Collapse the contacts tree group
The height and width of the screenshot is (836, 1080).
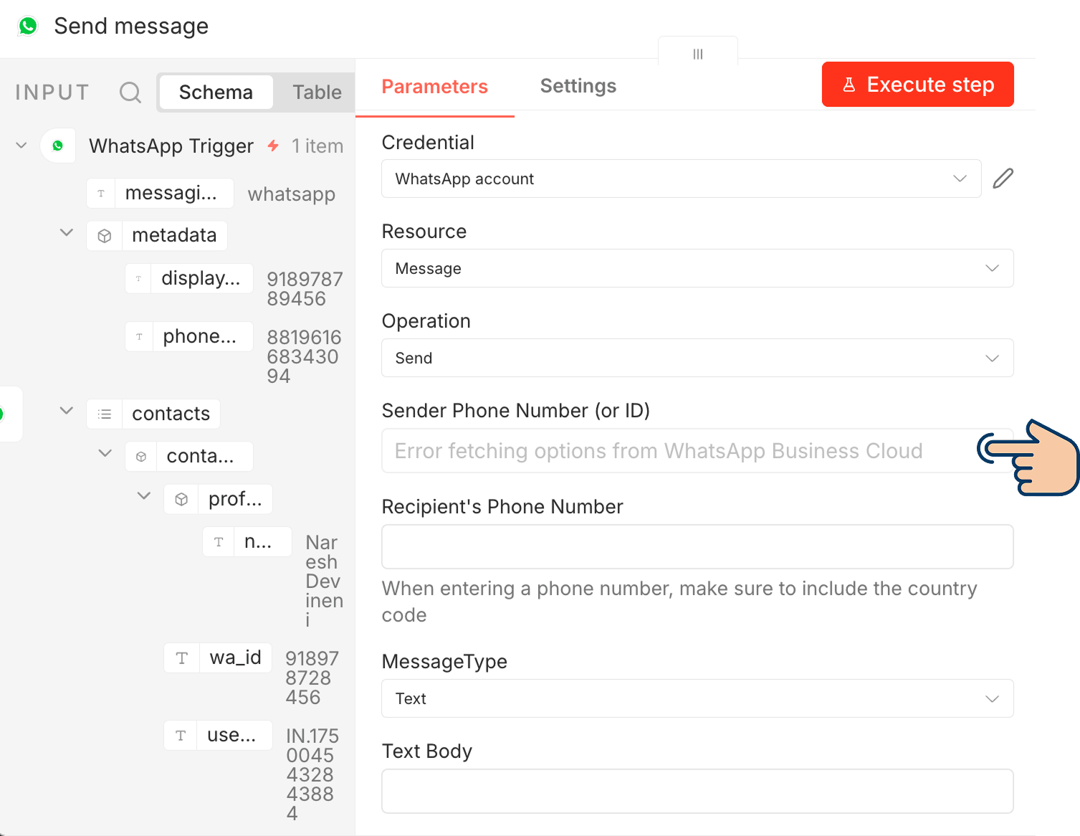pyautogui.click(x=67, y=411)
